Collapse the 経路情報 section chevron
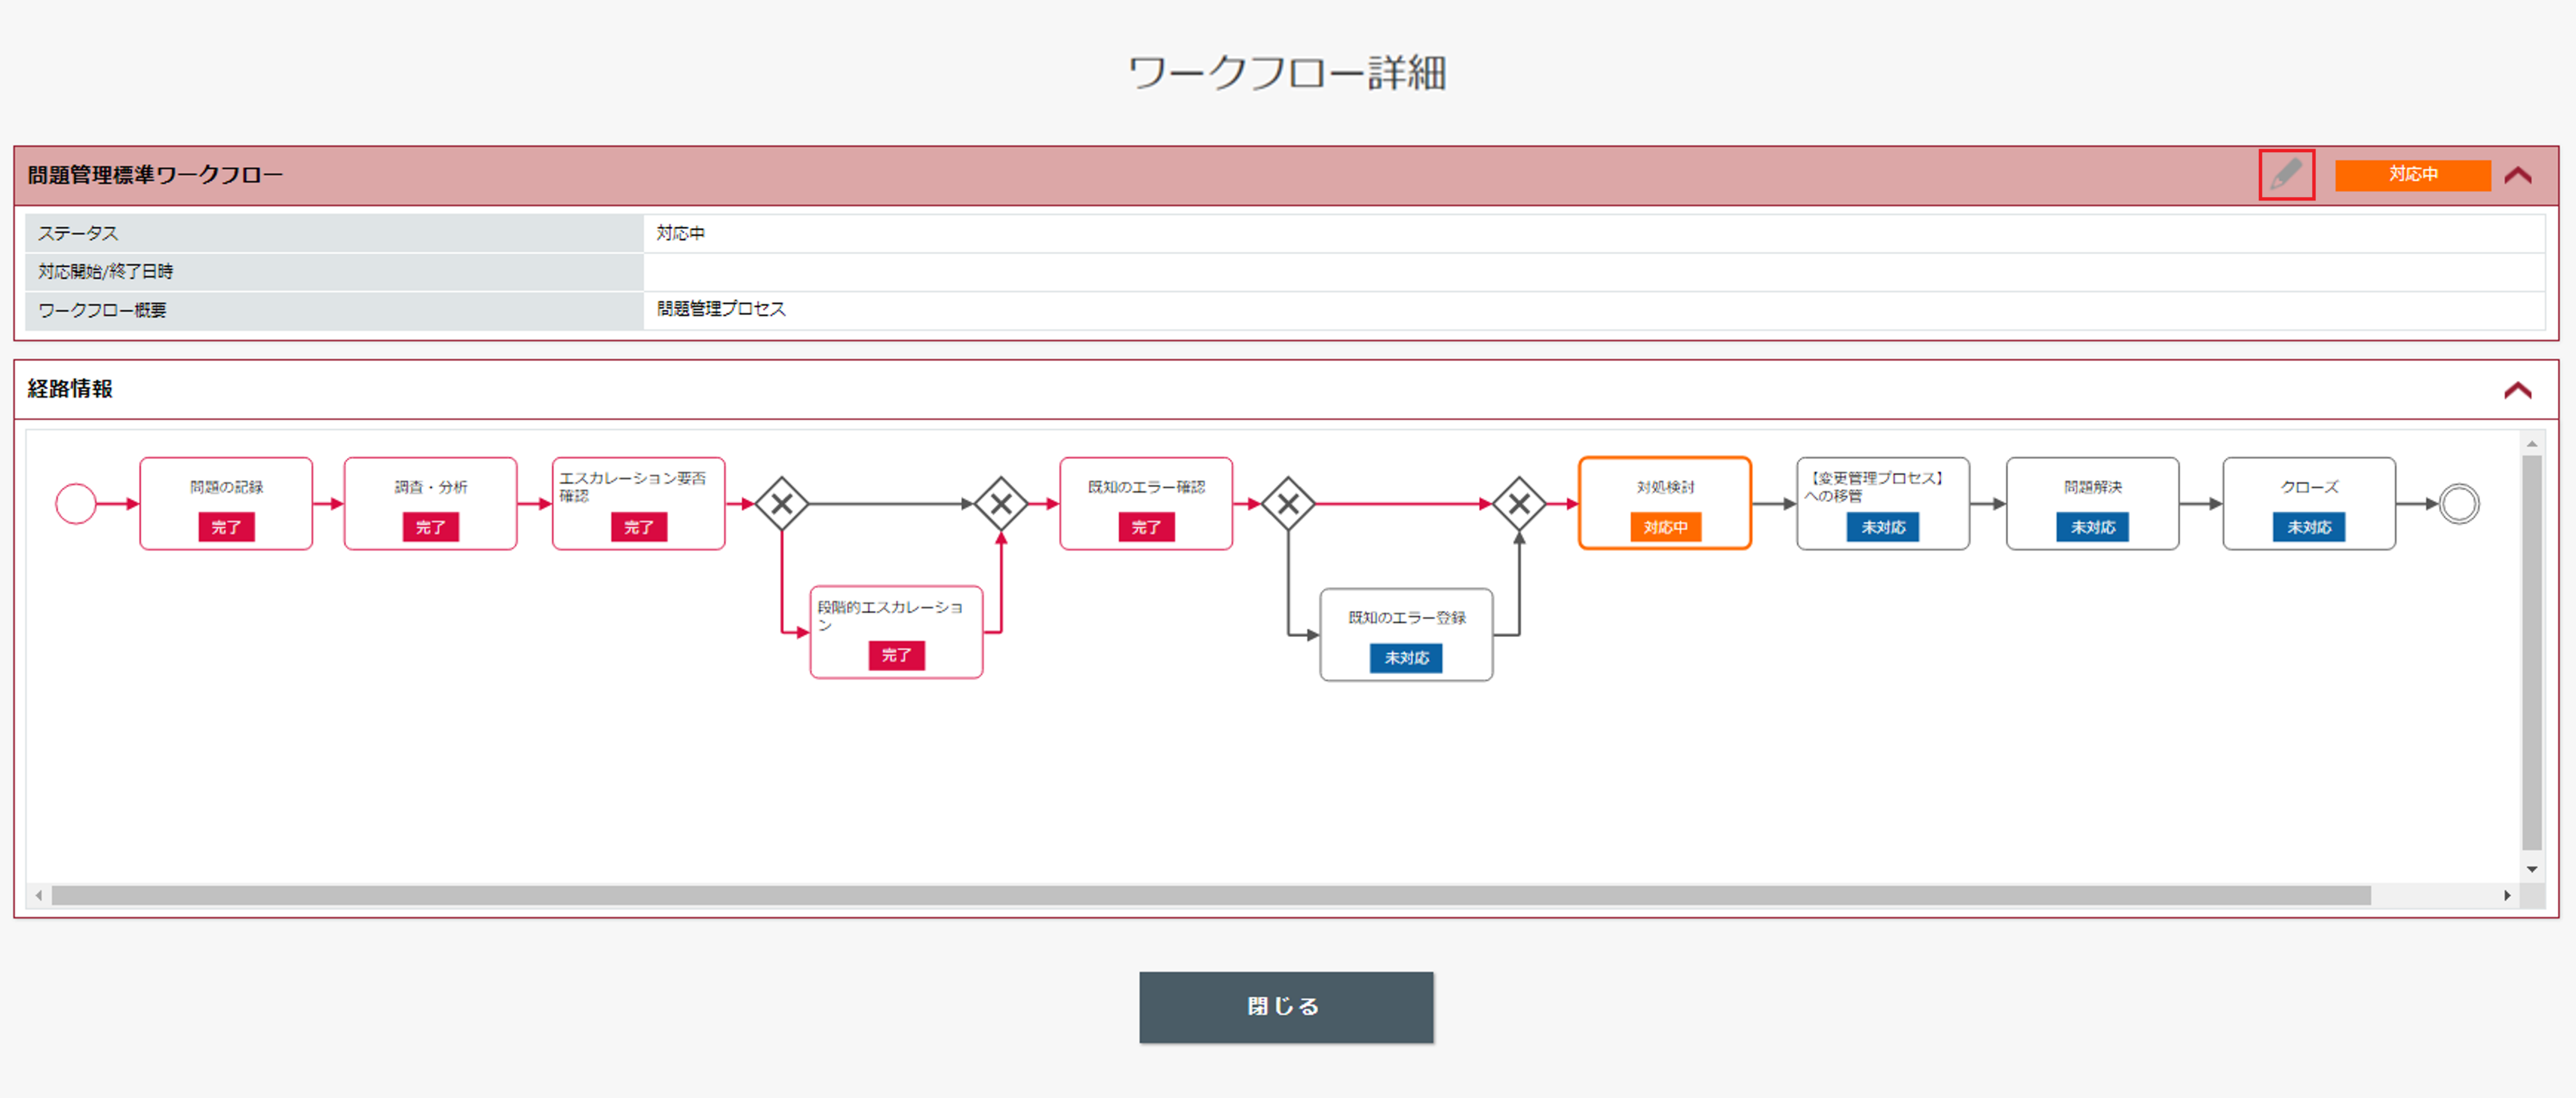 click(2517, 390)
